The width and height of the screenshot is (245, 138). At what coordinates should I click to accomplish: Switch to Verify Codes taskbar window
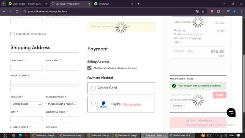[182, 135]
